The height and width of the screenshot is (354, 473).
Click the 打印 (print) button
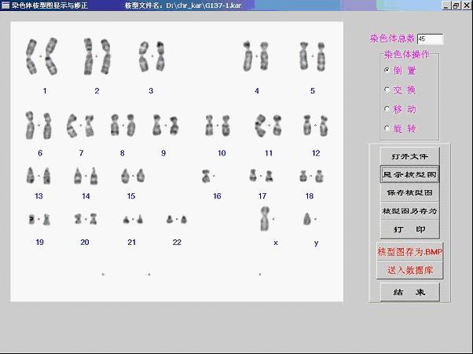click(409, 229)
